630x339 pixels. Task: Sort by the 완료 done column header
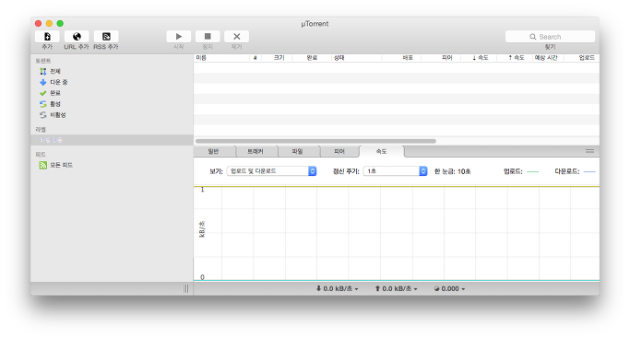tap(312, 58)
